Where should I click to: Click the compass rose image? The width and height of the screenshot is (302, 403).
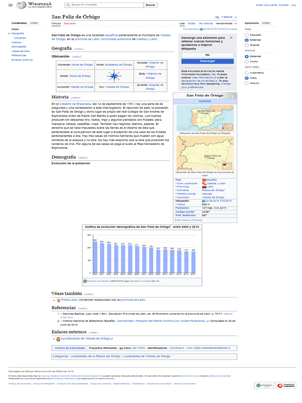pyautogui.click(x=114, y=76)
